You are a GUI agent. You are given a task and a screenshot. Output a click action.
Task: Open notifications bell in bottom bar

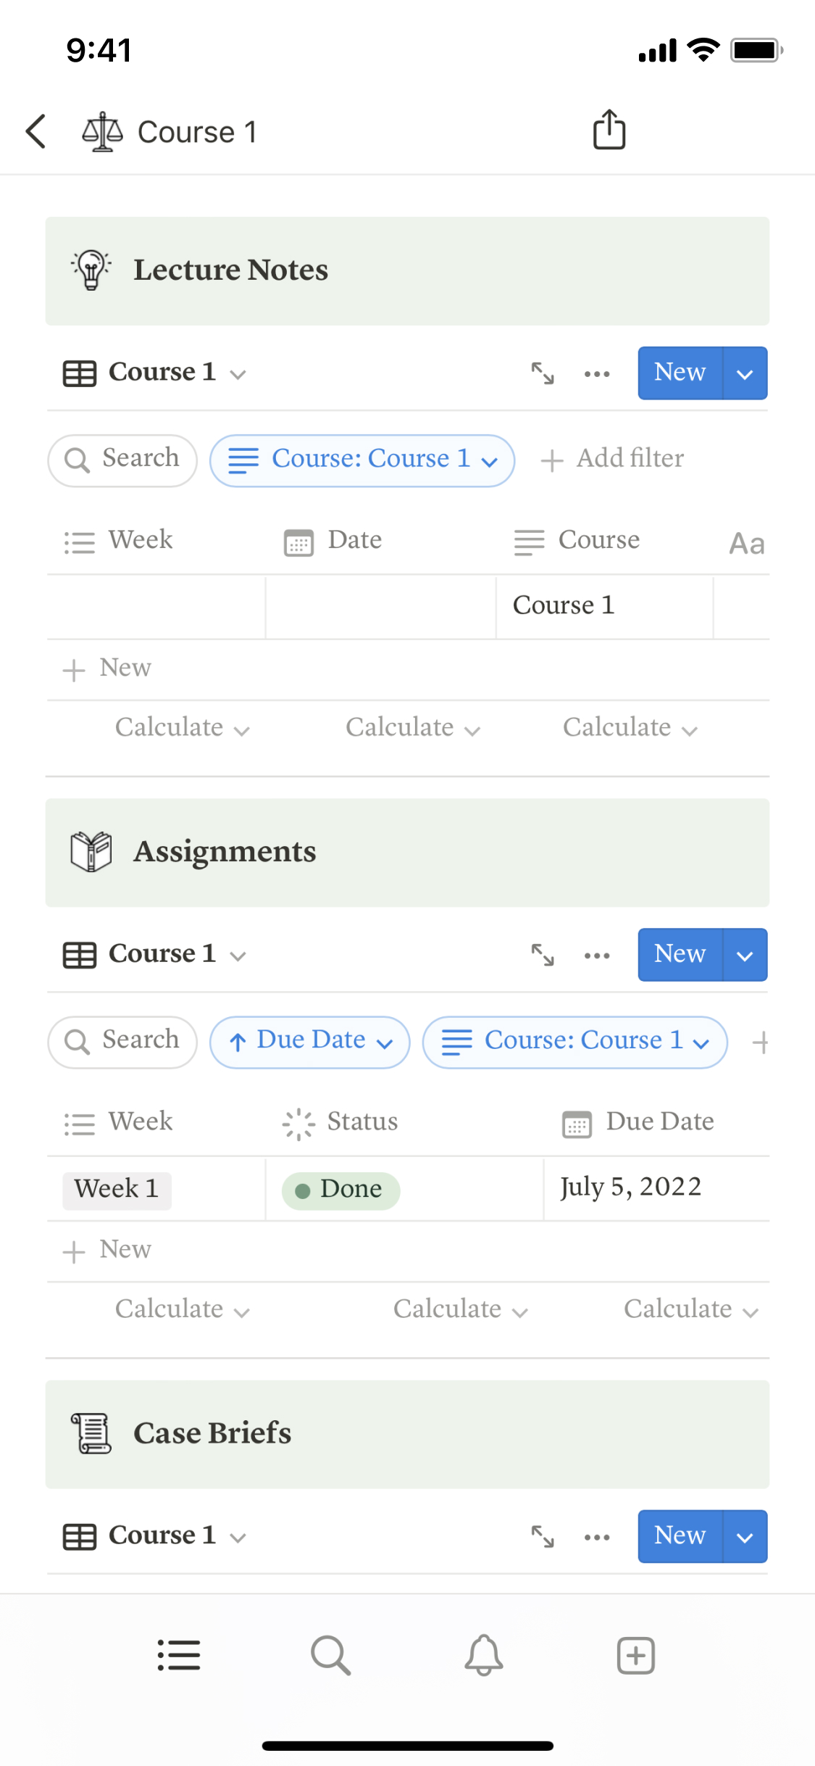483,1656
